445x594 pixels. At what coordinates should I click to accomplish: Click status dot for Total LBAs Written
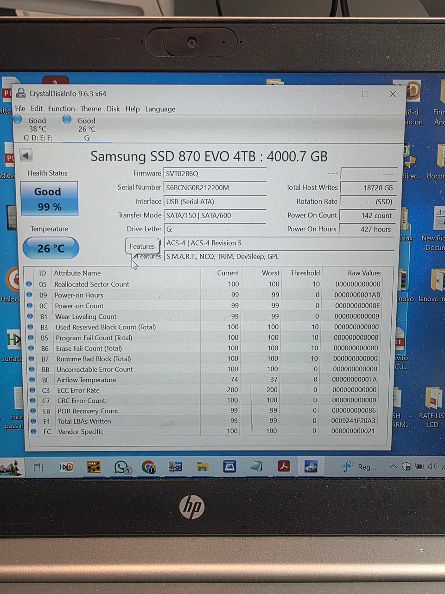pos(33,421)
